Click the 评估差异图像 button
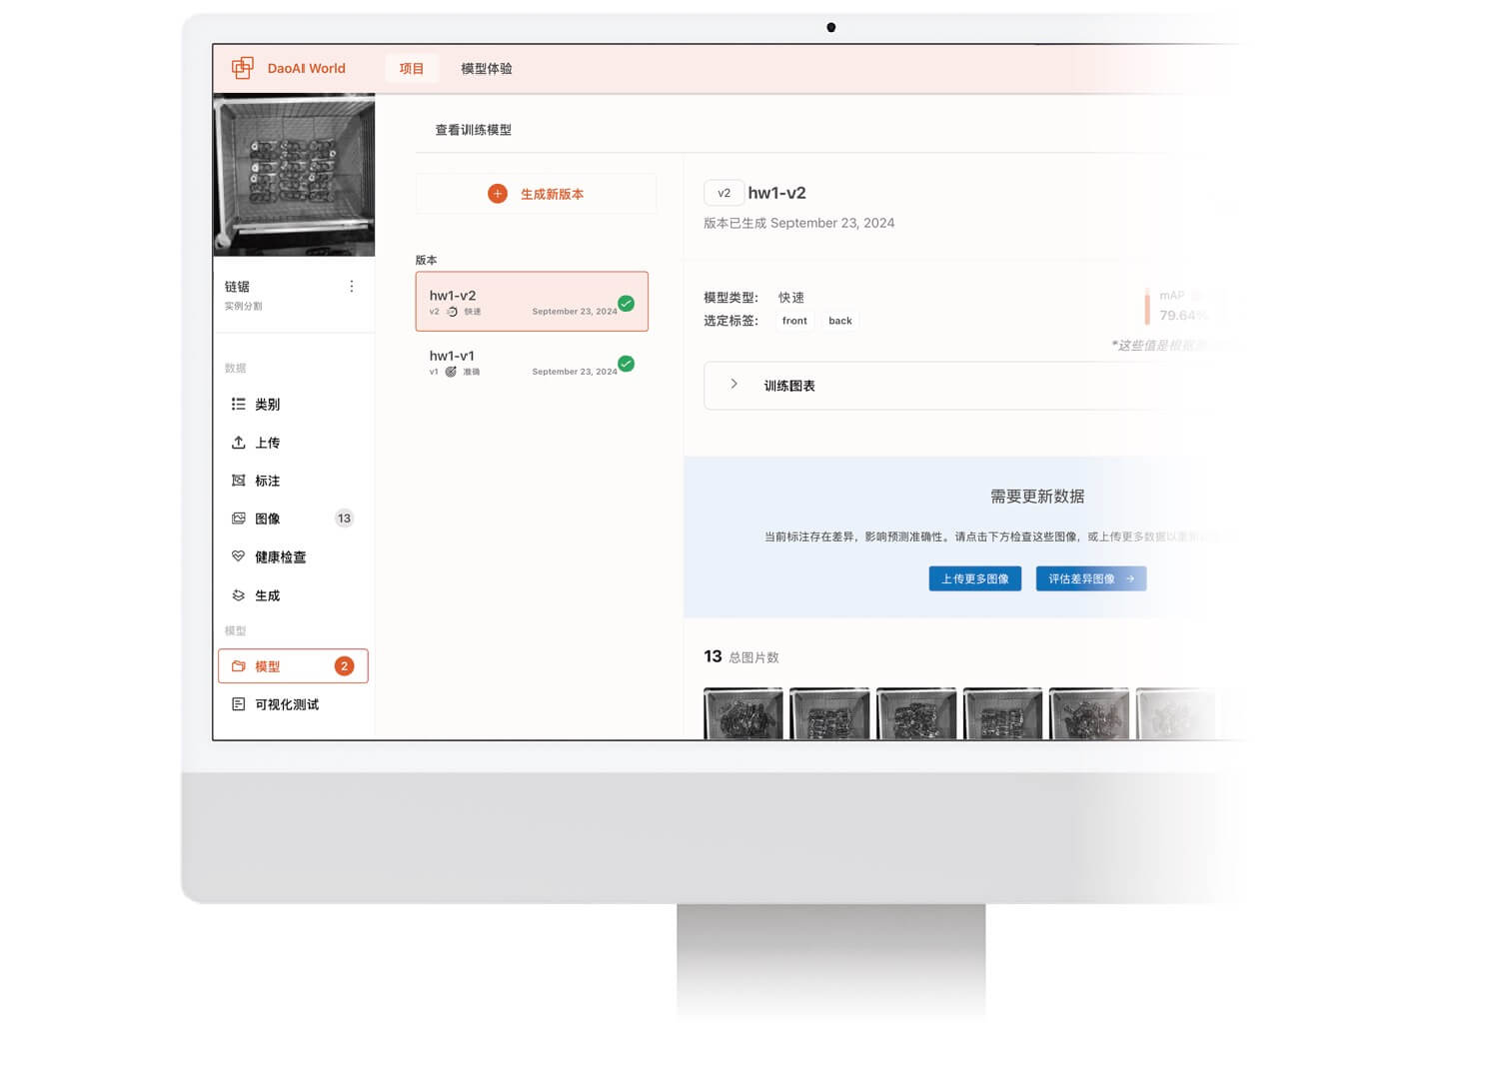This screenshot has height=1077, width=1495. click(1090, 578)
